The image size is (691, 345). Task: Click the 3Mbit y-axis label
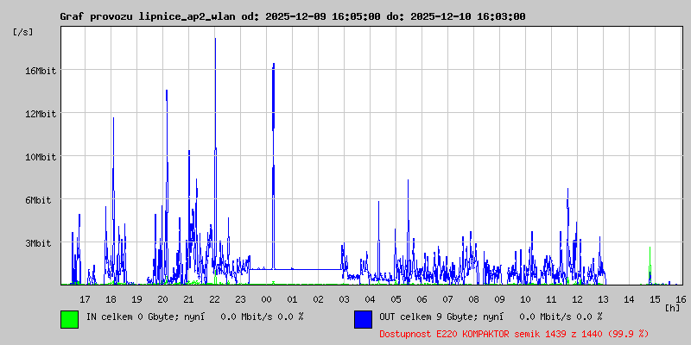point(38,243)
